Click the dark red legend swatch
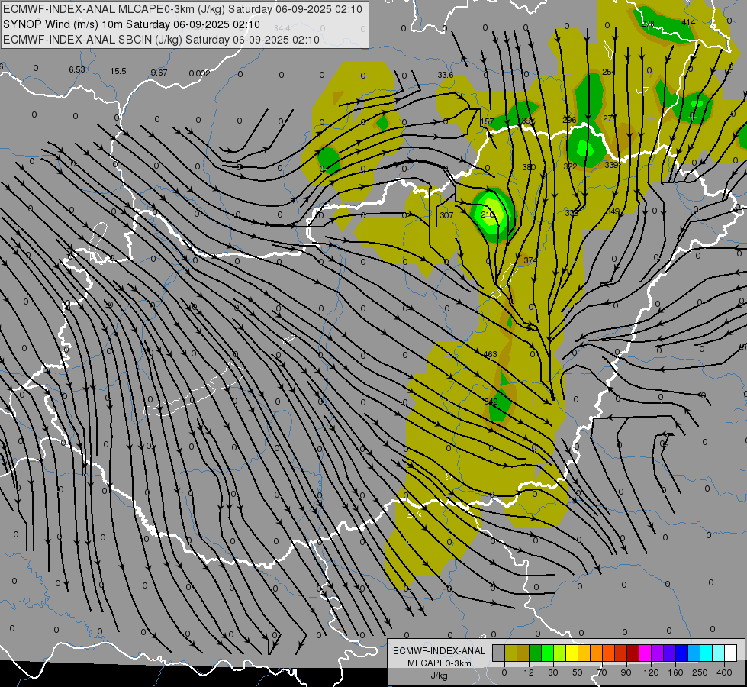The height and width of the screenshot is (687, 747). click(633, 653)
